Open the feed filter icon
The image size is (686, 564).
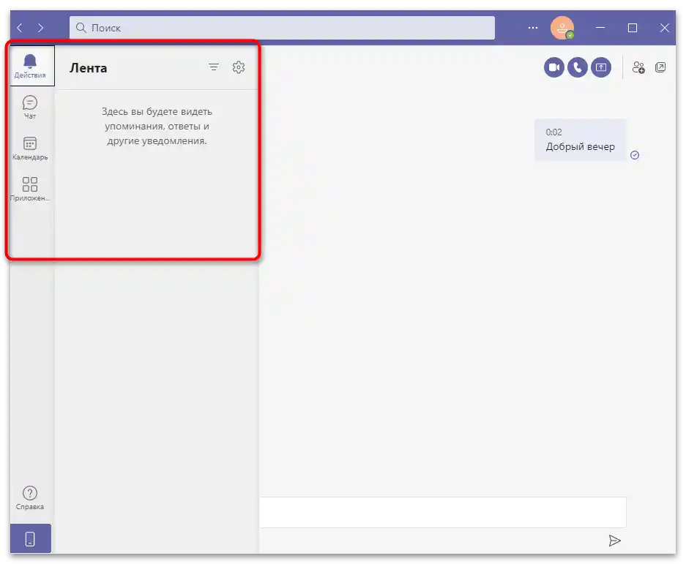click(214, 67)
